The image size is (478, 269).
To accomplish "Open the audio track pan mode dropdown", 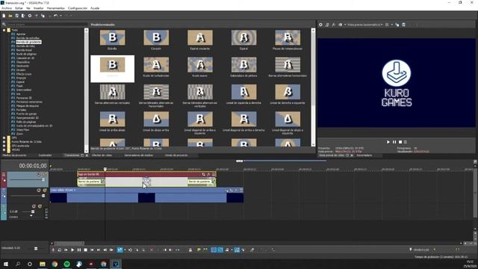I will click(31, 216).
